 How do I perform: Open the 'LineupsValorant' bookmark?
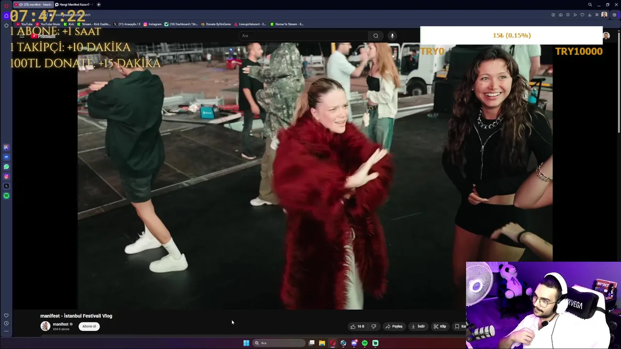pos(250,24)
